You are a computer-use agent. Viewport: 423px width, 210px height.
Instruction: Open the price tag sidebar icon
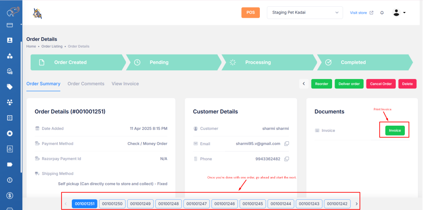tap(10, 87)
